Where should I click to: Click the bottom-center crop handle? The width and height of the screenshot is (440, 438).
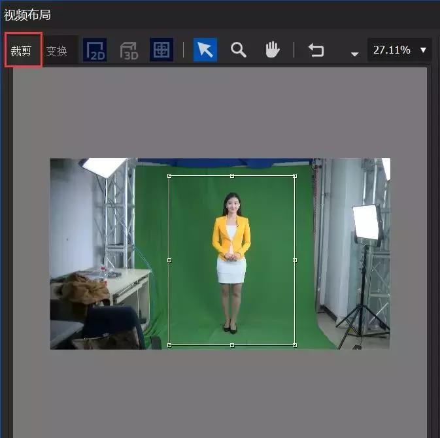point(232,345)
